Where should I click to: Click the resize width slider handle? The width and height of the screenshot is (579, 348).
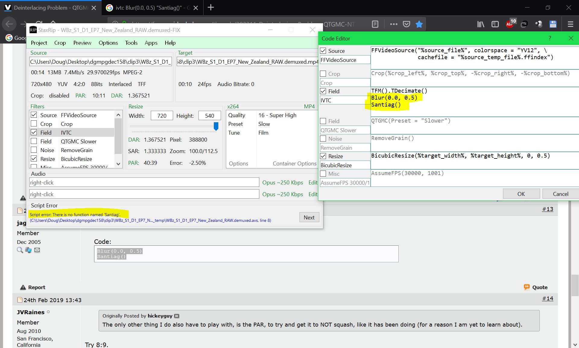click(x=216, y=126)
